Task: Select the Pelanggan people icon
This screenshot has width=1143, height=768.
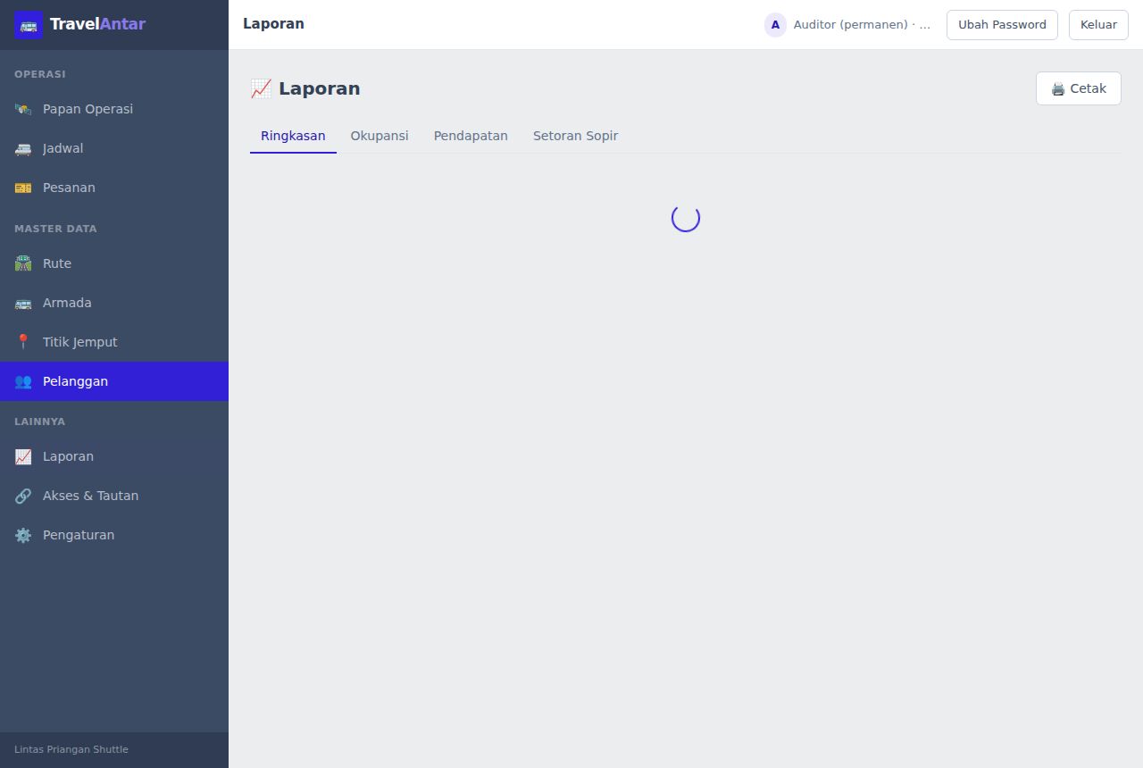Action: (x=23, y=381)
